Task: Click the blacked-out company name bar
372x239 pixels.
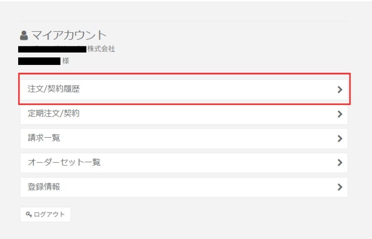Action: pos(52,49)
